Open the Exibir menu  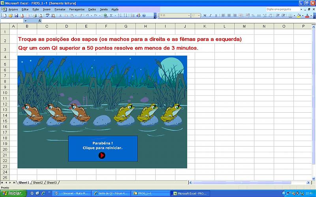click(36, 9)
